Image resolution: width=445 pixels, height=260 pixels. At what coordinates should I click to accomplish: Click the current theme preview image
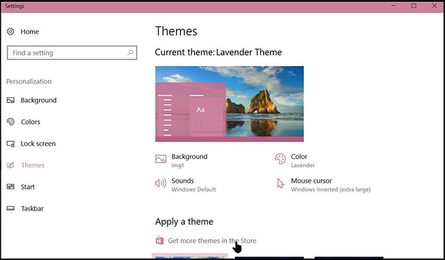click(x=229, y=104)
